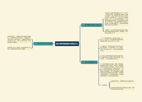
Task: Open sub-item 2 mentioning 2000元以上 50% reimbursement
Action: [112, 48]
